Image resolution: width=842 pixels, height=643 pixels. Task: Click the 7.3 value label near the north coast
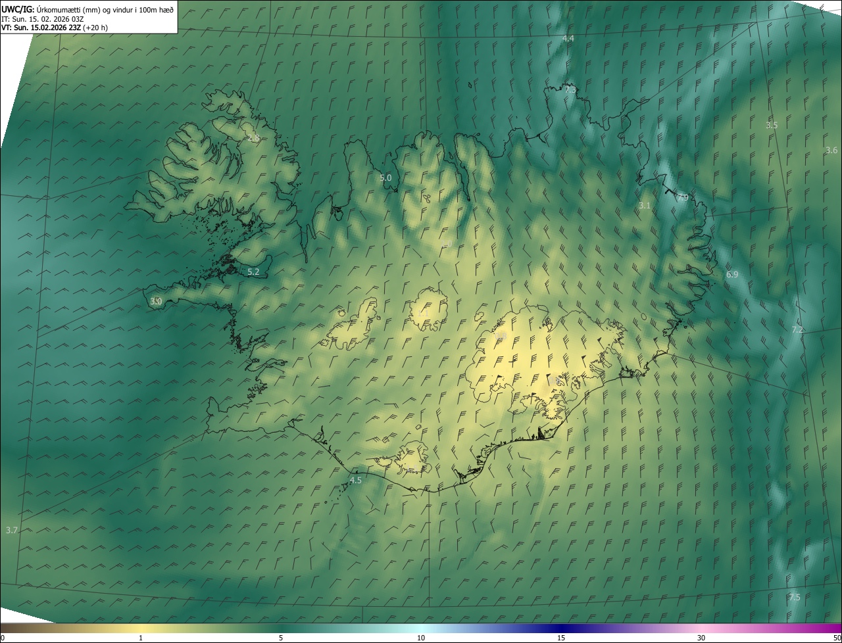[x=570, y=89]
